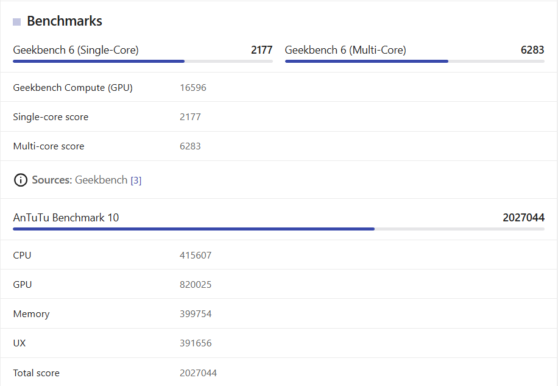The height and width of the screenshot is (386, 558).
Task: Click the info icon beside Sources
Action: click(21, 180)
